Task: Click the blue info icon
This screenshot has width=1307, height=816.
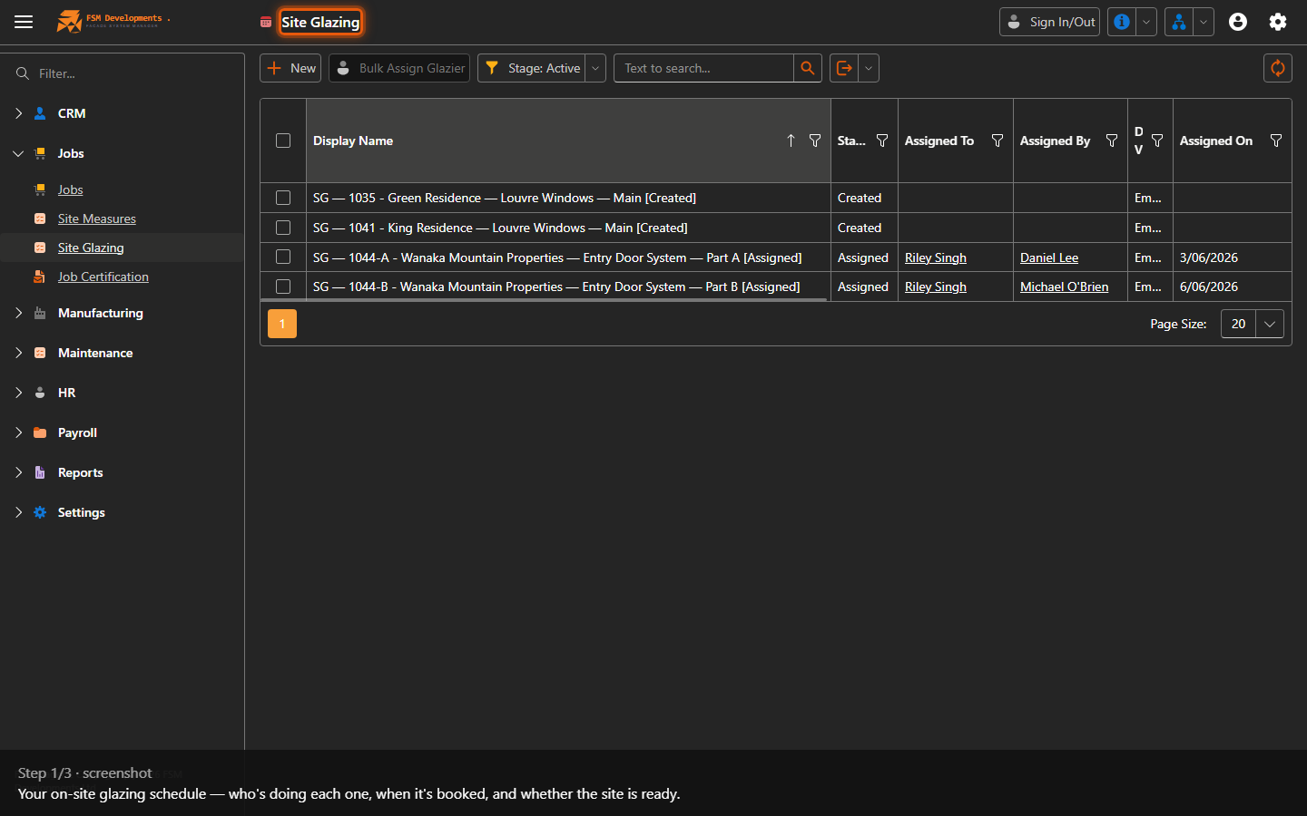Action: coord(1122,22)
